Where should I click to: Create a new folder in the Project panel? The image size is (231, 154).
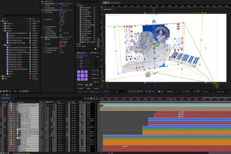point(4,91)
